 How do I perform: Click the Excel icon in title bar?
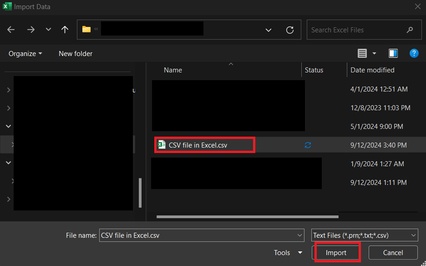click(x=7, y=6)
